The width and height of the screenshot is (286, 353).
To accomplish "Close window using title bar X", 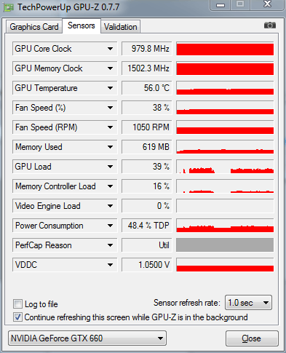I will pos(267,4).
